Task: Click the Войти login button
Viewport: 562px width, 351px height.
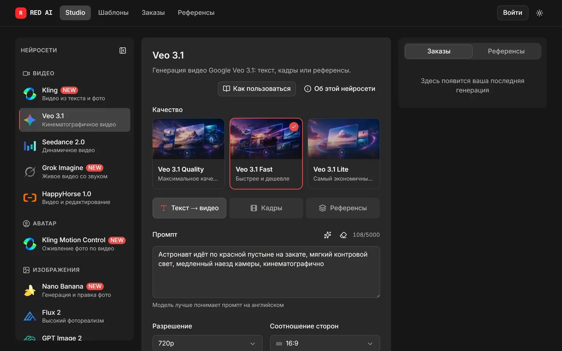Action: click(512, 13)
